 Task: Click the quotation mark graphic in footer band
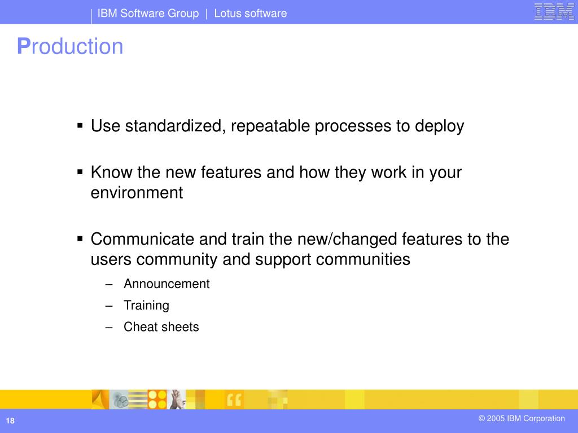234,400
